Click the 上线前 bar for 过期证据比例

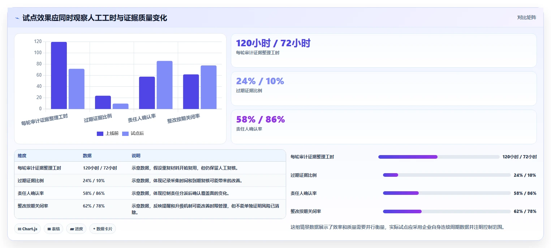(x=103, y=102)
